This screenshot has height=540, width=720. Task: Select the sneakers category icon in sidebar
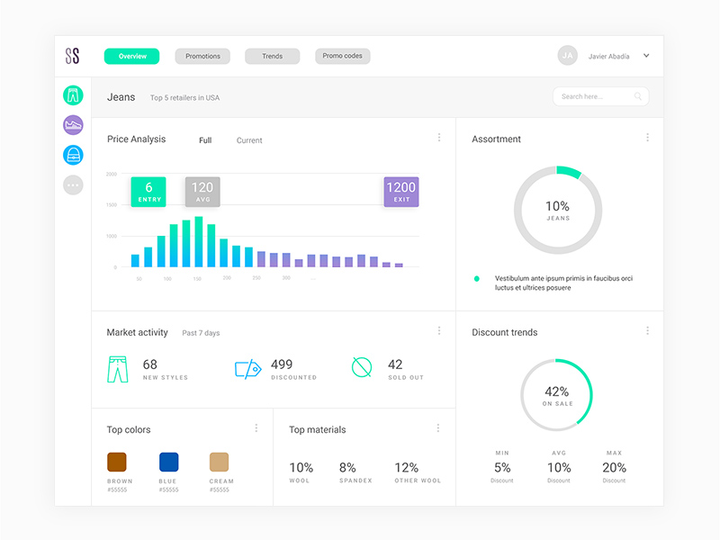click(x=72, y=123)
